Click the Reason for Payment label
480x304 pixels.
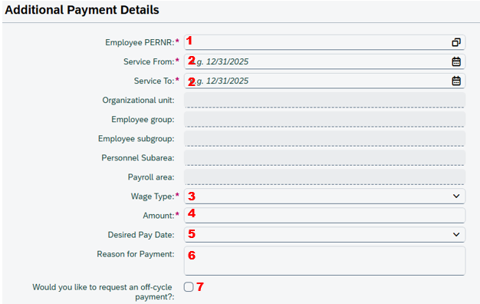click(x=136, y=254)
